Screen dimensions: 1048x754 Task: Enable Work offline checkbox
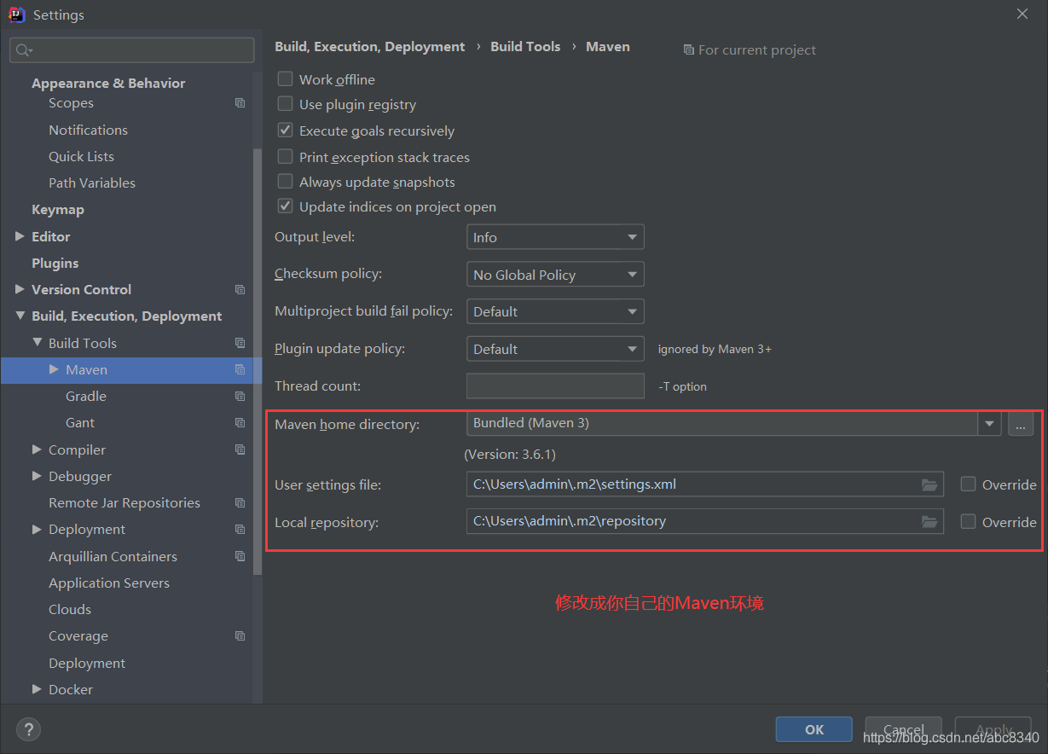pyautogui.click(x=285, y=78)
